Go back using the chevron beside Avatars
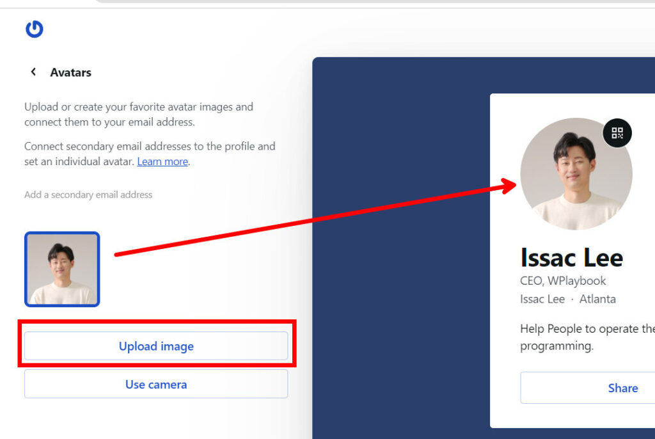The height and width of the screenshot is (439, 655). pos(33,72)
